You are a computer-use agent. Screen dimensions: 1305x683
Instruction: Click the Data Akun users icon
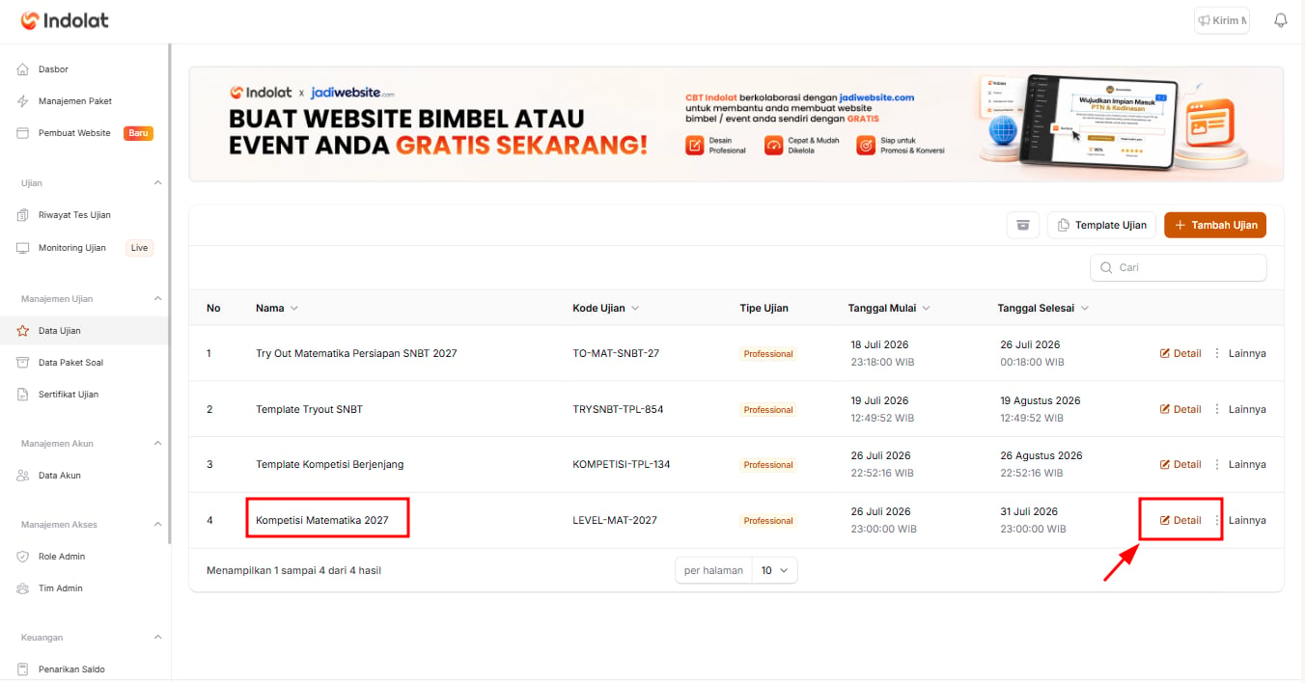point(23,476)
